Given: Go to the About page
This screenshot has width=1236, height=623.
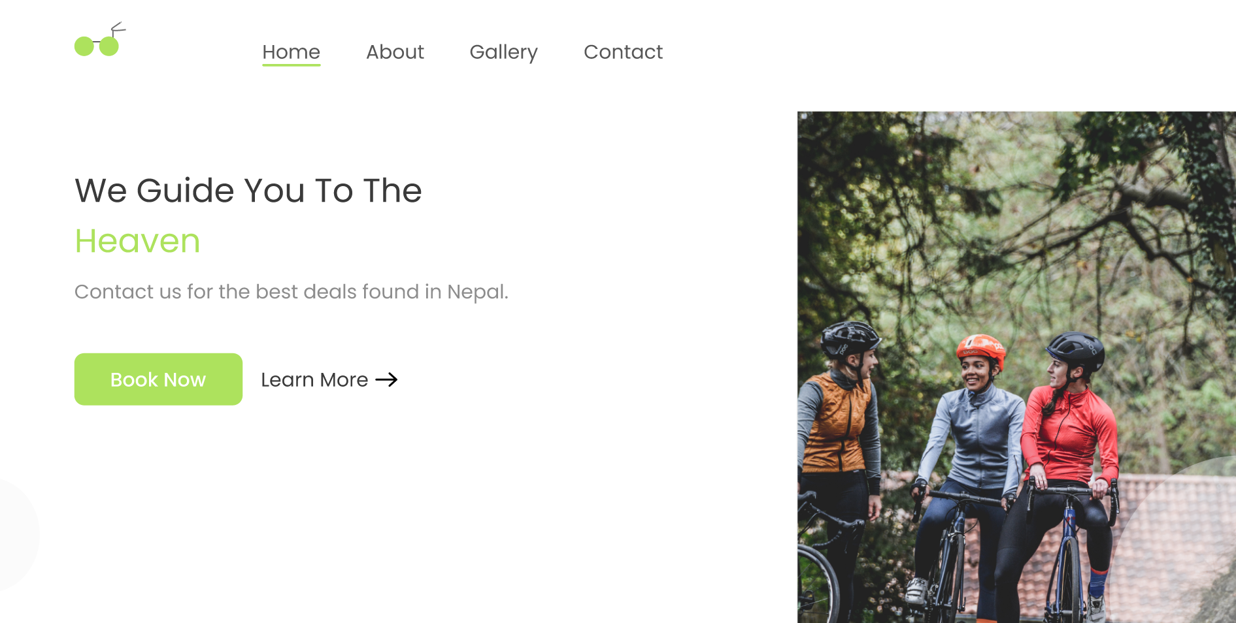Looking at the screenshot, I should click(395, 52).
